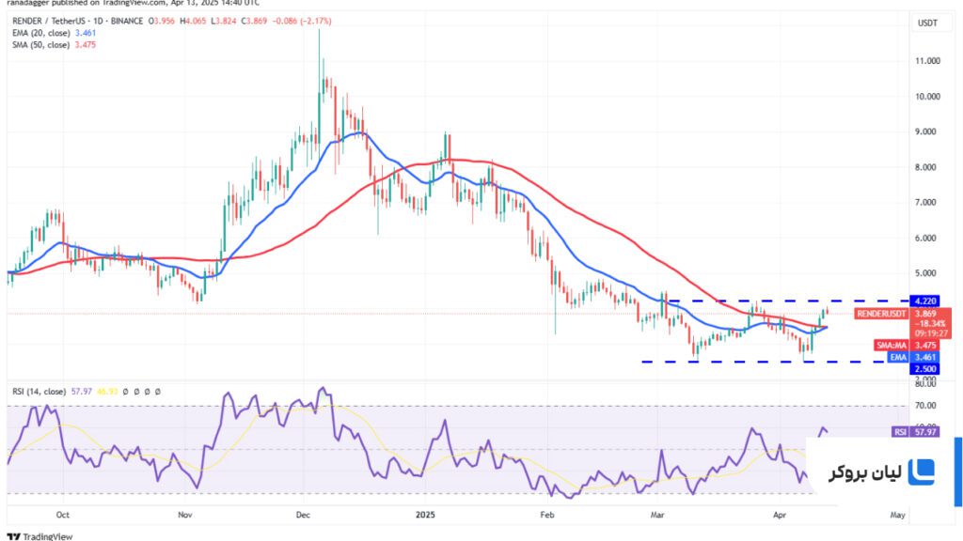
Task: Click the closing price value C3.869
Action: (x=254, y=21)
